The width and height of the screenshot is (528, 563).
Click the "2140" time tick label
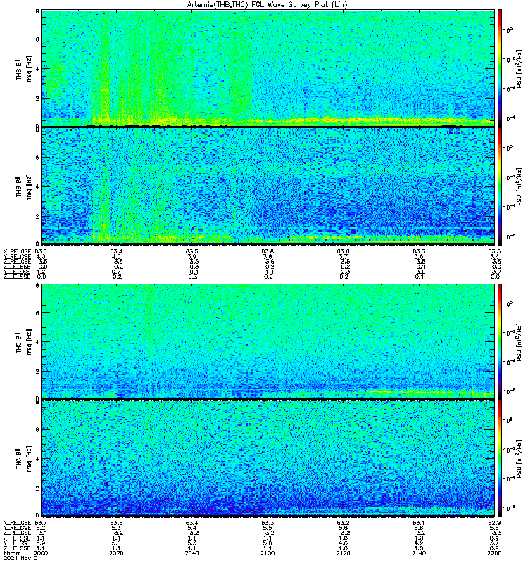click(x=419, y=553)
